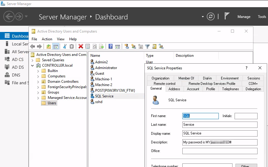Toggle Show/Hide Action Pane icon
This screenshot has width=268, height=167.
117,46
